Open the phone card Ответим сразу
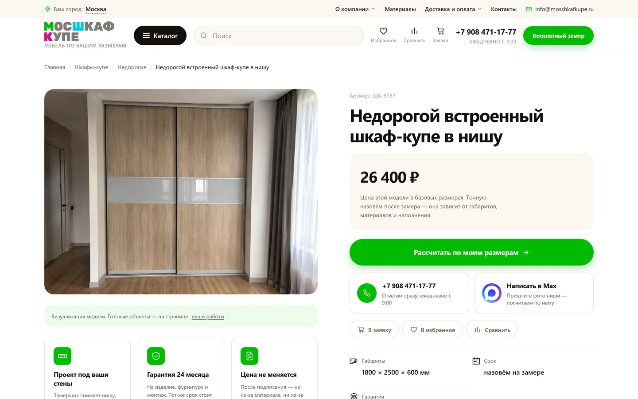The width and height of the screenshot is (638, 399). pyautogui.click(x=409, y=293)
